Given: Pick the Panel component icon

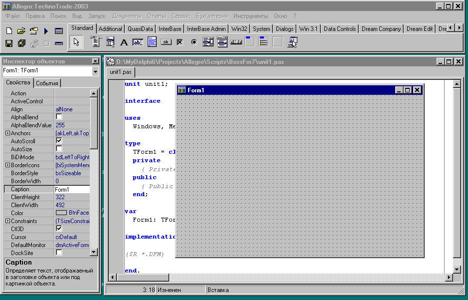Looking at the screenshot, I should (277, 42).
